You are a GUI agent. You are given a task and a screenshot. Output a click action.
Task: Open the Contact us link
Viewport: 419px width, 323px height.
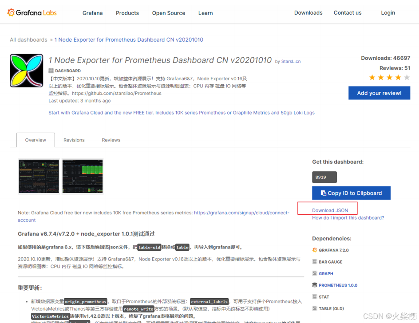coord(348,12)
